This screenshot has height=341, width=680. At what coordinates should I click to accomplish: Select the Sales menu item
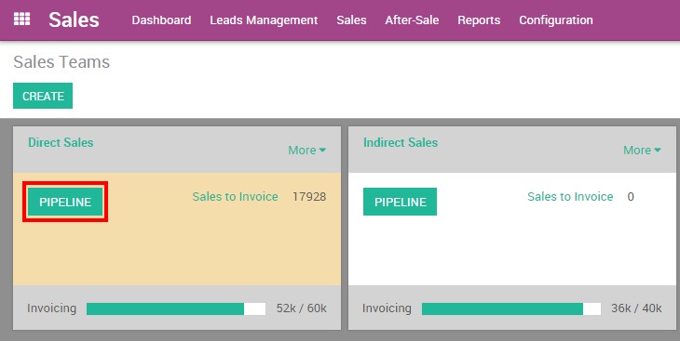[351, 20]
